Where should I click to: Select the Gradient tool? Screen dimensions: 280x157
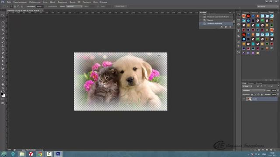click(x=3, y=57)
